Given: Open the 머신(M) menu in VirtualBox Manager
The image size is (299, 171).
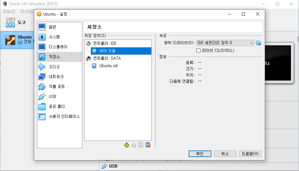Looking at the screenshot, I should [x=27, y=12].
